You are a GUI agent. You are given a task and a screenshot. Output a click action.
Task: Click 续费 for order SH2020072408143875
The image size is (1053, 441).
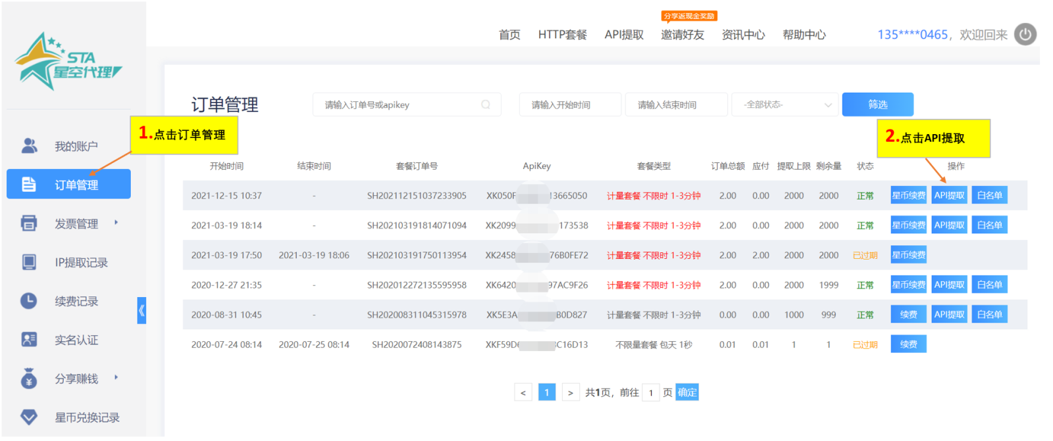908,344
